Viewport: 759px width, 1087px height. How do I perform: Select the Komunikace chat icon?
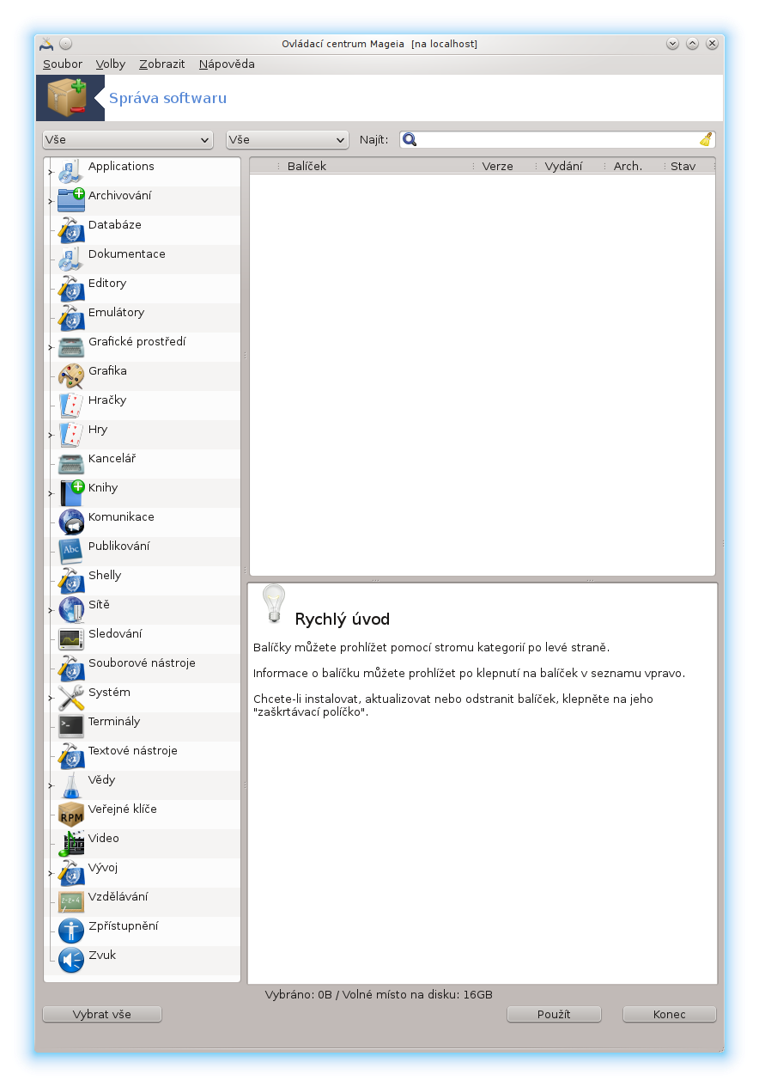coord(71,522)
